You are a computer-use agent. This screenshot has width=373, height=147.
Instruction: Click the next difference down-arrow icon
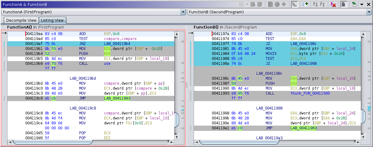tap(253, 4)
